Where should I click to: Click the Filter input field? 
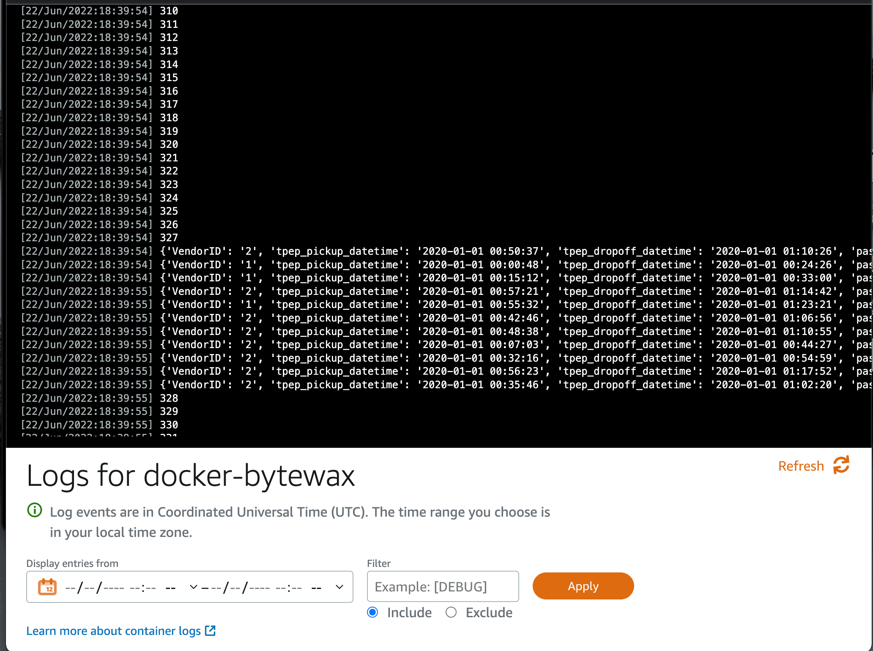point(443,586)
